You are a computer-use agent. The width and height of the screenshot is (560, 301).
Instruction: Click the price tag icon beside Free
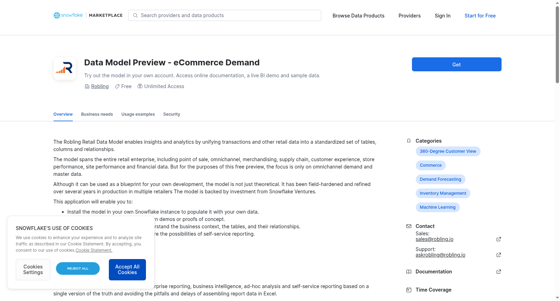(x=117, y=86)
